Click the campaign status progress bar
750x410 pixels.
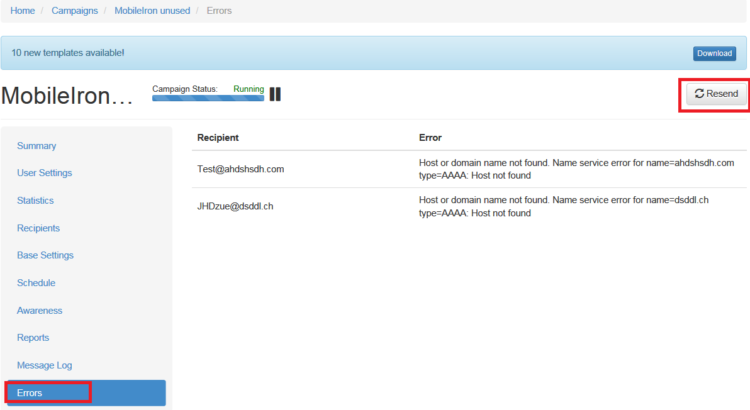(x=208, y=98)
